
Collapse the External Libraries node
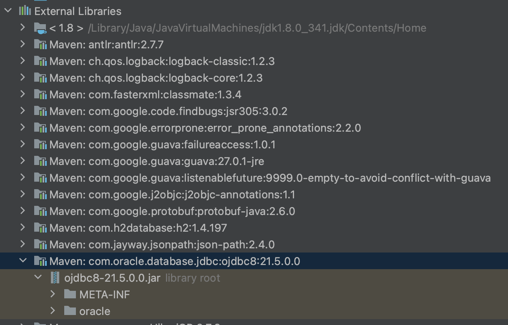click(x=8, y=11)
